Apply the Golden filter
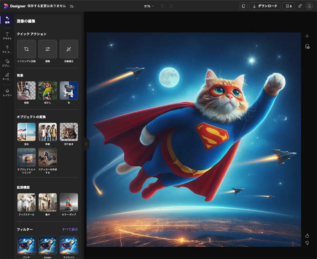The height and width of the screenshot is (259, 317). pyautogui.click(x=48, y=245)
